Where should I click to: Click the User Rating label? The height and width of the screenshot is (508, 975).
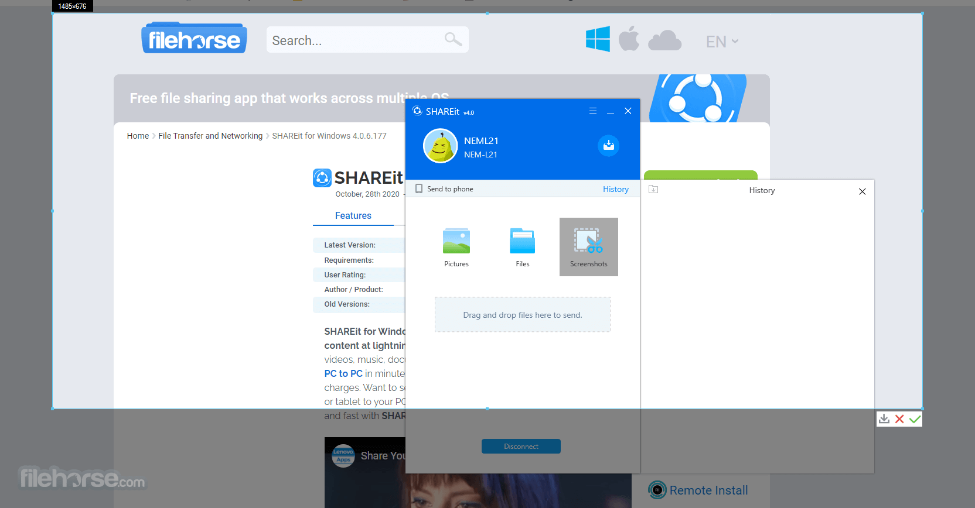coord(345,275)
